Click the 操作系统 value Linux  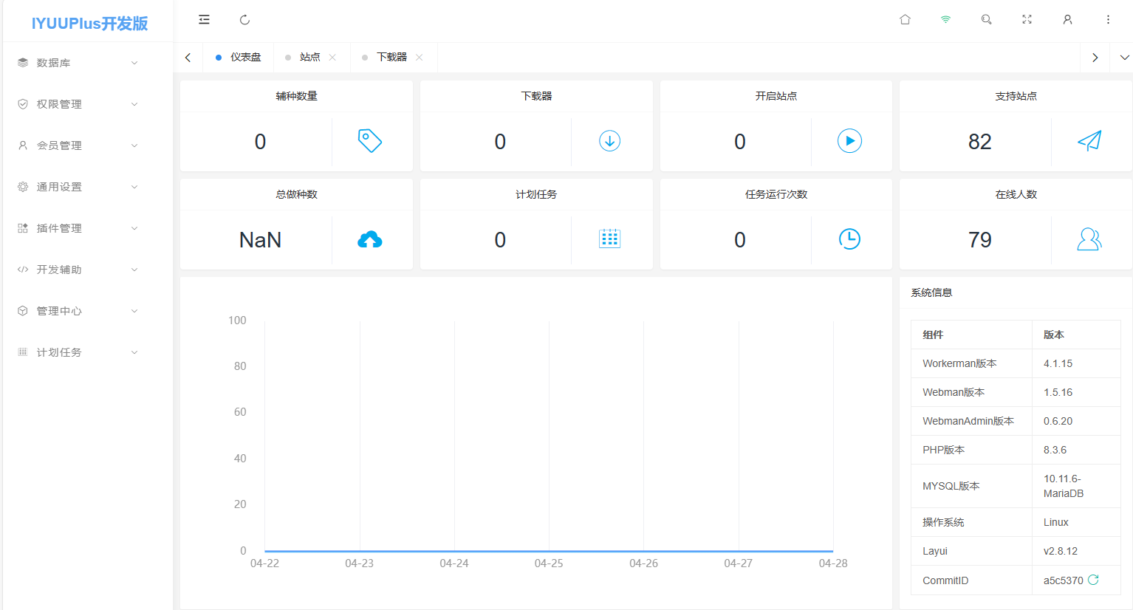coord(1055,522)
